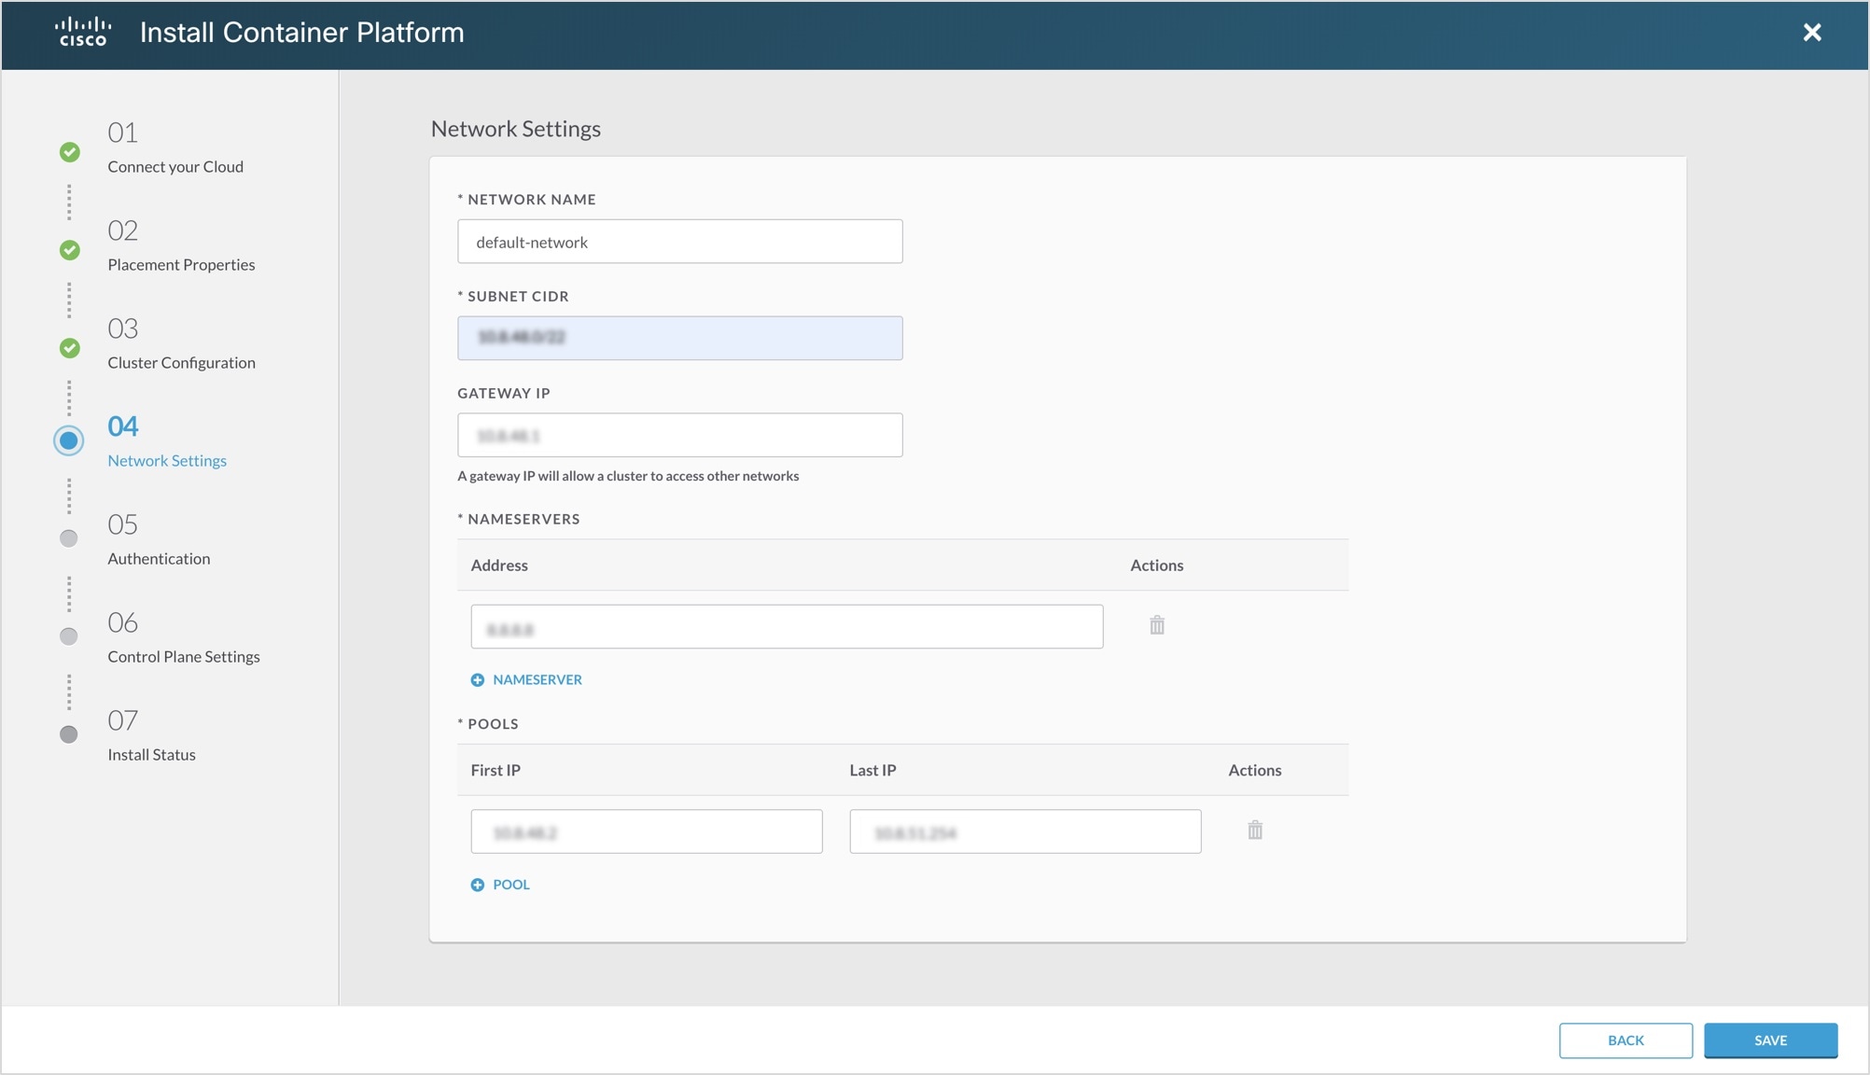Click the plus icon to add a POOL
This screenshot has height=1075, width=1870.
[477, 884]
